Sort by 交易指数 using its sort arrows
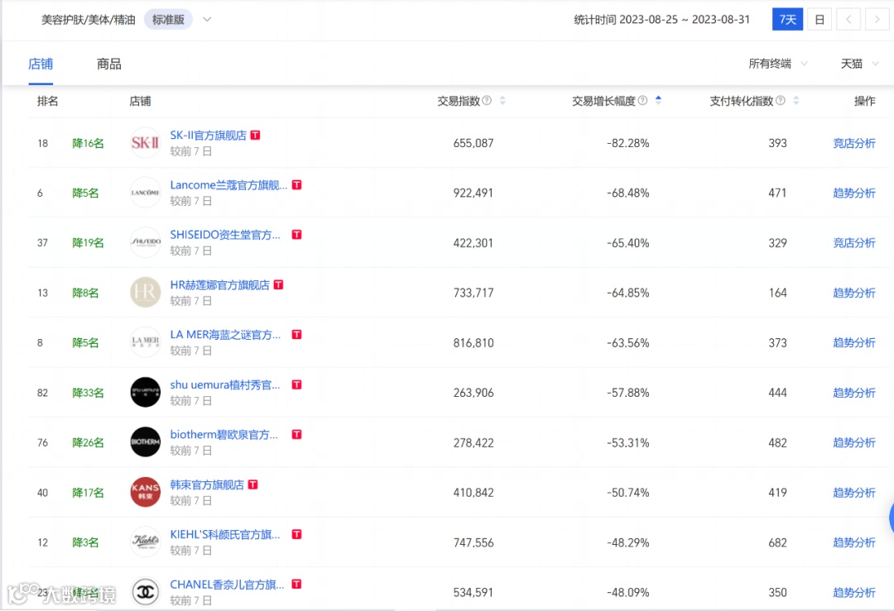This screenshot has height=611, width=894. pyautogui.click(x=502, y=100)
